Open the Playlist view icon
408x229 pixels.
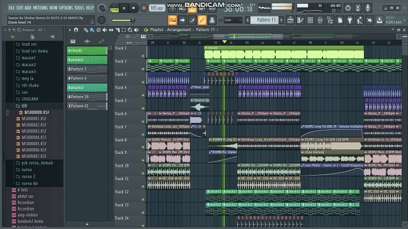coord(291,20)
